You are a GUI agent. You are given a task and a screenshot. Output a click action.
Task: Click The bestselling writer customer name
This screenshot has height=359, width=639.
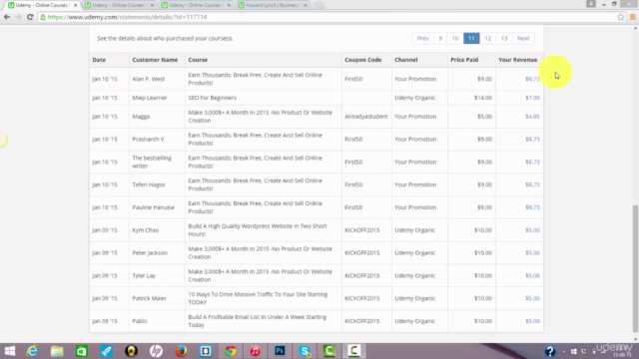coord(152,162)
